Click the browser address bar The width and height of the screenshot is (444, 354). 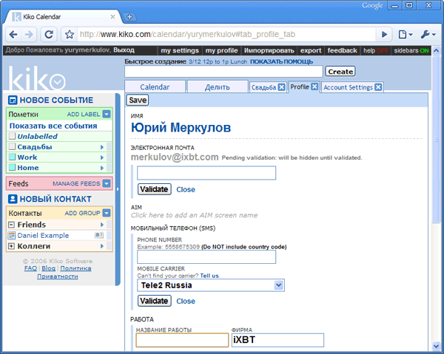click(226, 35)
